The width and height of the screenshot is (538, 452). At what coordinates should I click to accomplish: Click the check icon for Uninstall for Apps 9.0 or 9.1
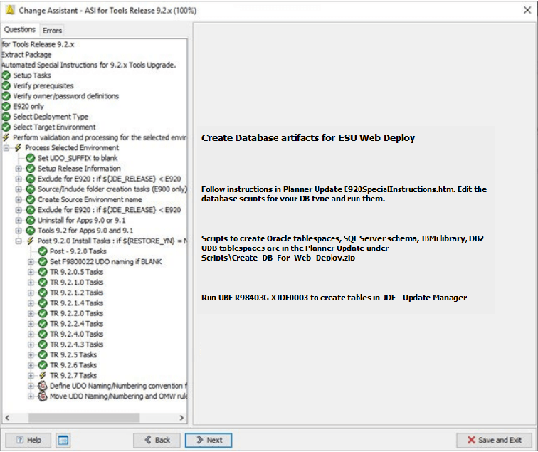[31, 220]
